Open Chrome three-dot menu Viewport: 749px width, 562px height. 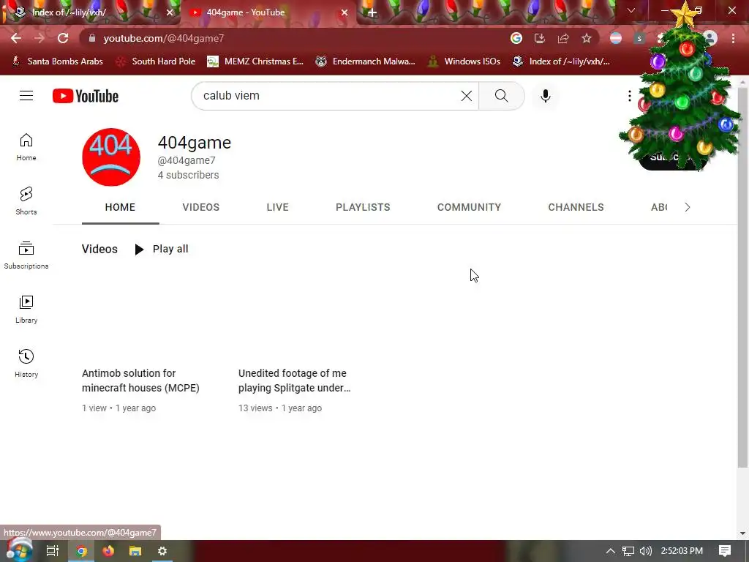tap(733, 38)
